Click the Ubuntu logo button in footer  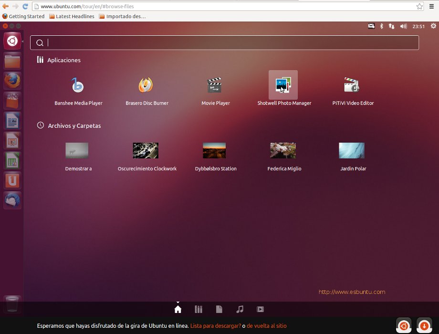click(x=404, y=325)
